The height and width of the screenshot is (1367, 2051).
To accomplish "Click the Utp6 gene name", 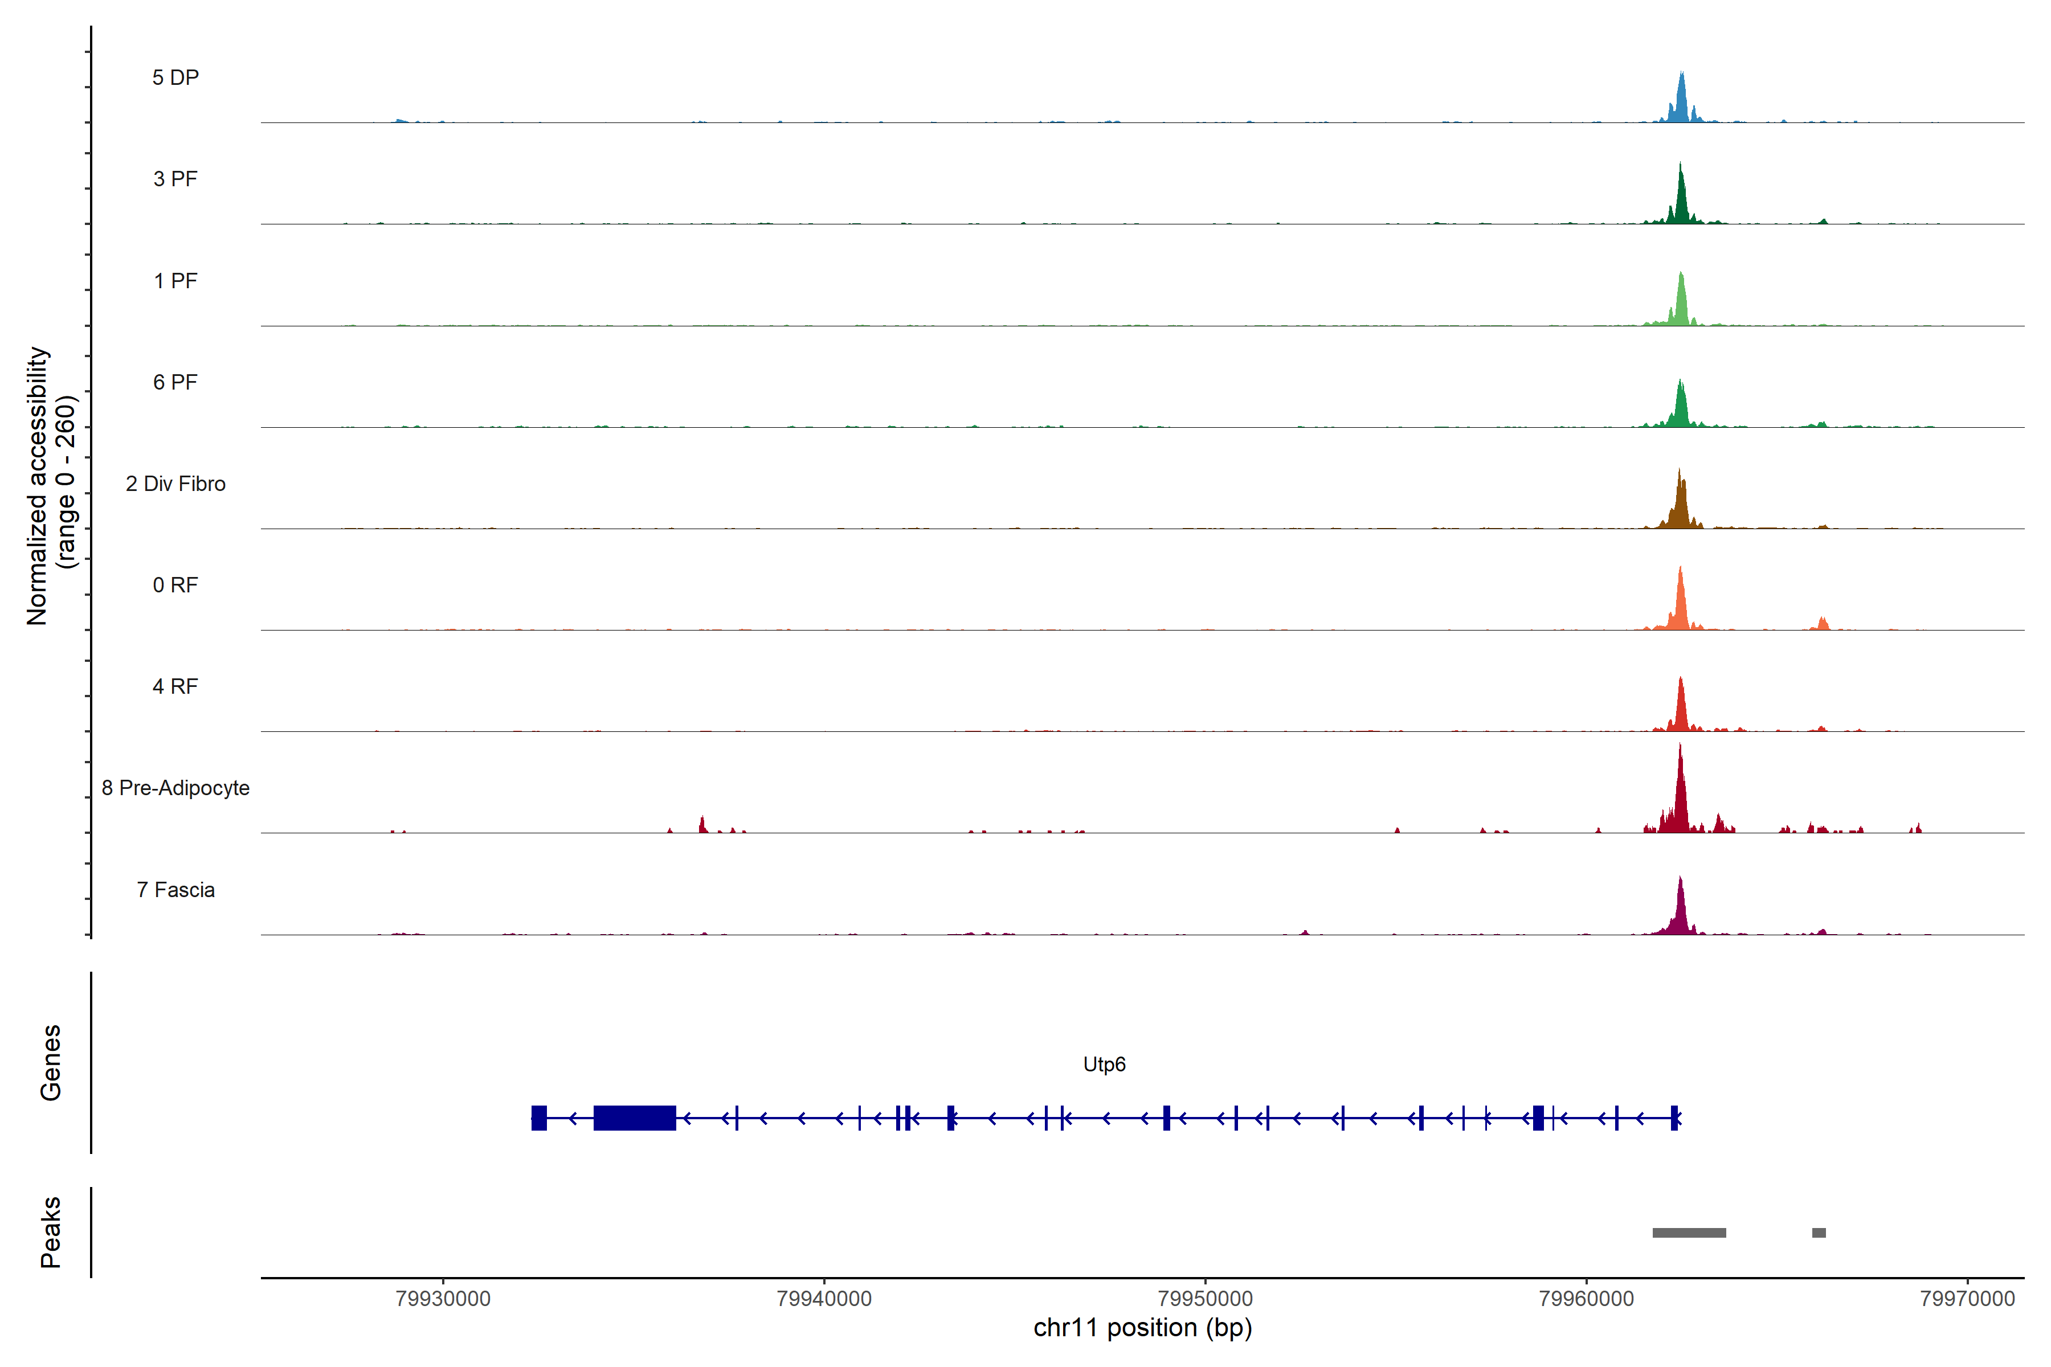I will [1104, 1065].
